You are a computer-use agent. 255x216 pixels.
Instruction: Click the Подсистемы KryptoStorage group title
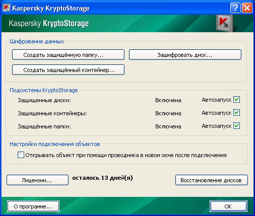point(44,90)
